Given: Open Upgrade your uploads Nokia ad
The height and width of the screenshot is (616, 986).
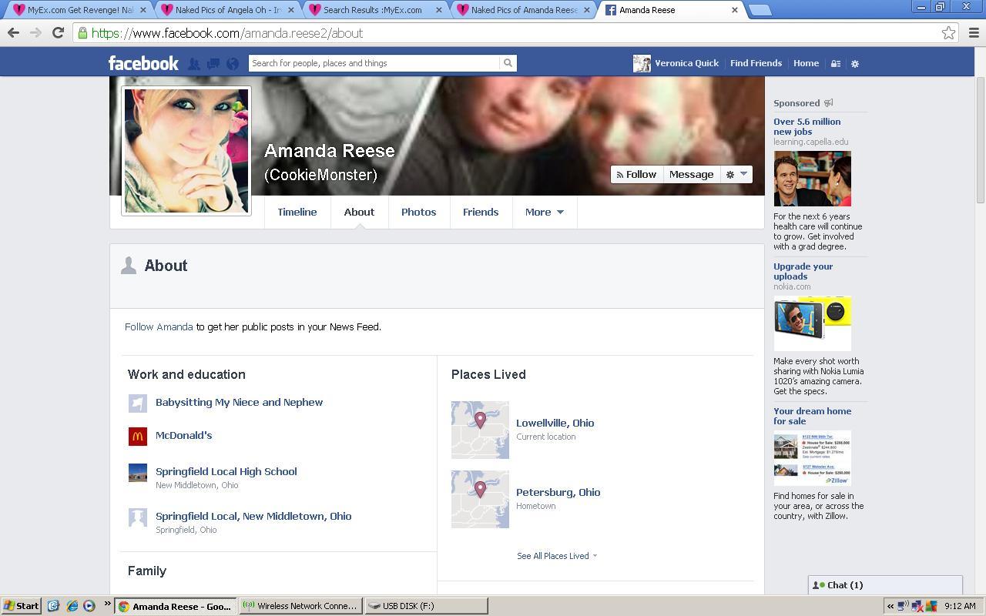Looking at the screenshot, I should click(803, 271).
